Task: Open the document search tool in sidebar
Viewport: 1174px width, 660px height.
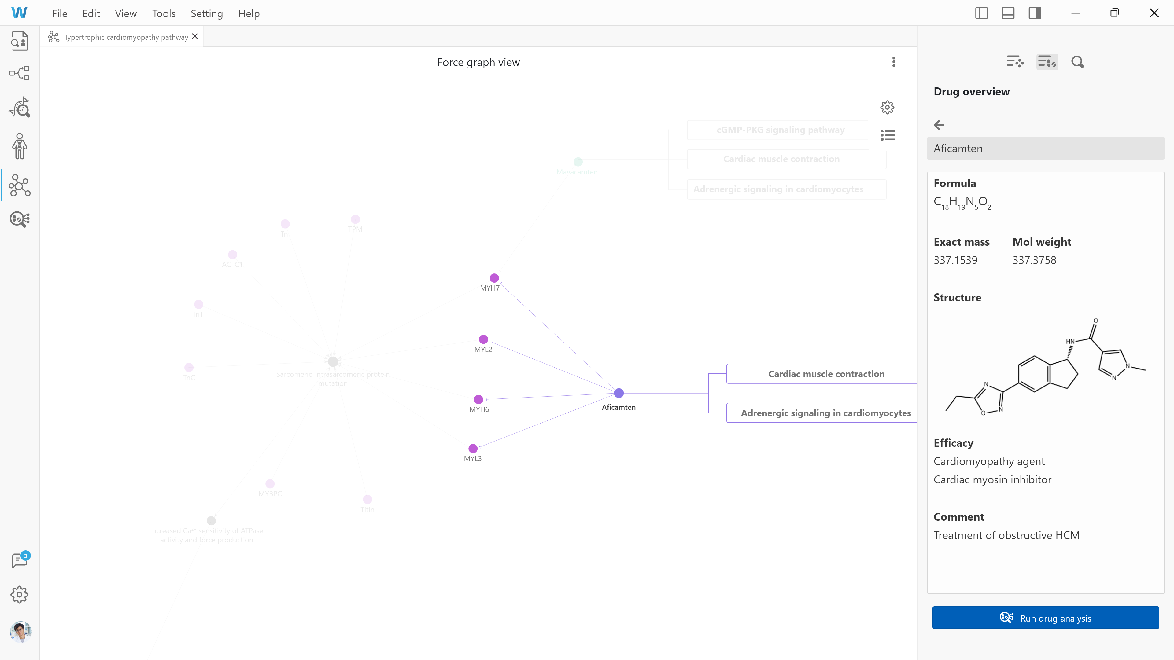Action: point(20,41)
